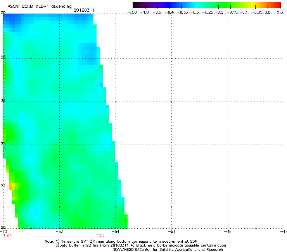The height and width of the screenshot is (252, 287).
Task: Click the yellow segment of the color bar
Action: pos(253,5)
